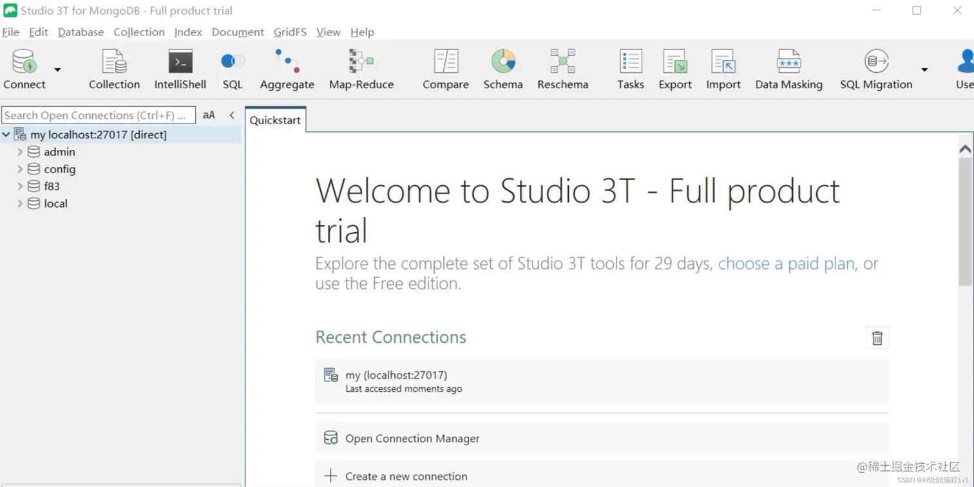Click the Export toolbar icon
Image resolution: width=974 pixels, height=487 pixels.
click(x=675, y=69)
